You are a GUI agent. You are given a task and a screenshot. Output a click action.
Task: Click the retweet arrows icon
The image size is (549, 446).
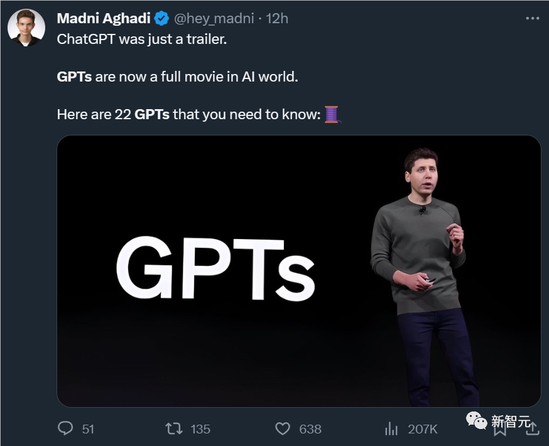tap(173, 428)
